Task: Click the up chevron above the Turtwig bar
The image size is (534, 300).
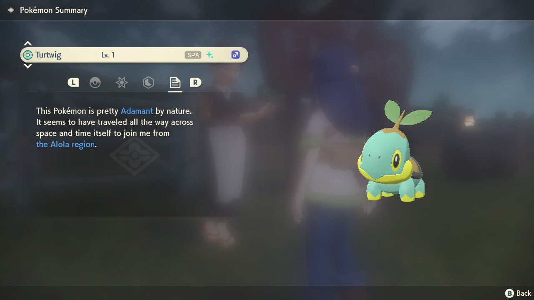Action: click(28, 43)
